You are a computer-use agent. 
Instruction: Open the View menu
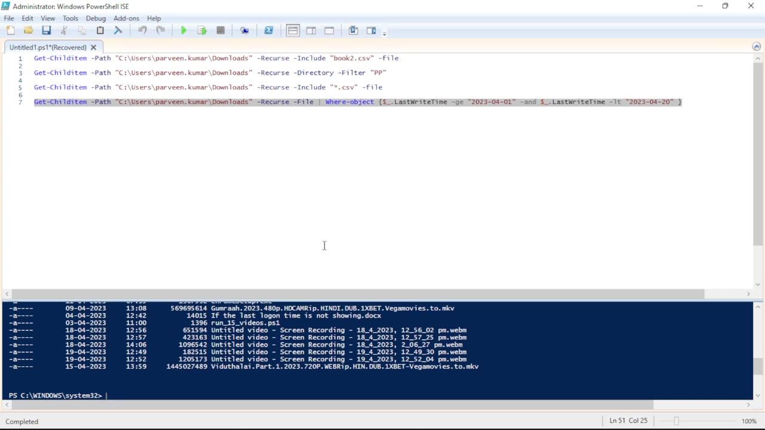click(x=48, y=19)
